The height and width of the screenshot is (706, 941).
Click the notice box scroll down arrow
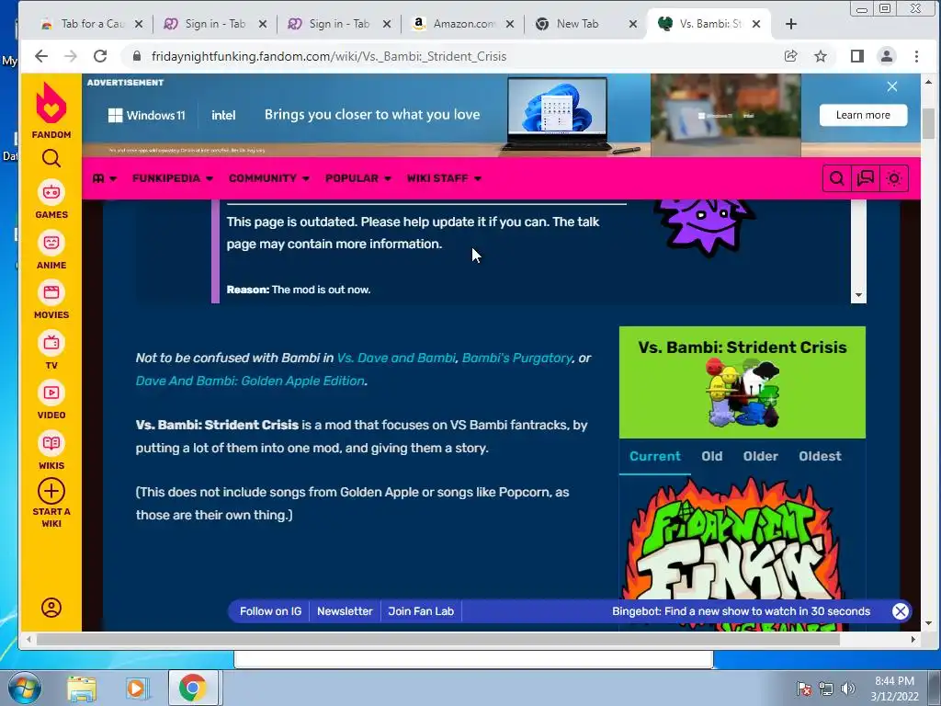coord(859,295)
